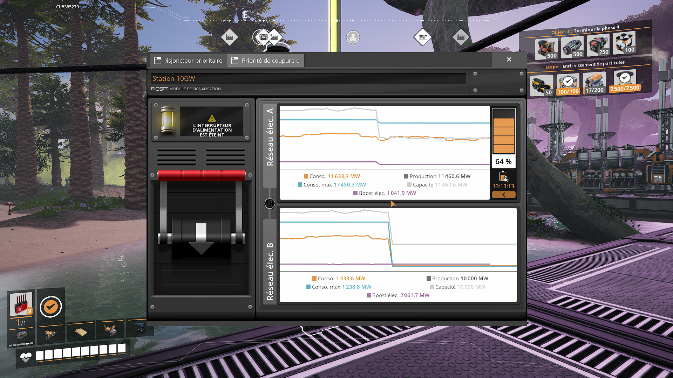The image size is (673, 378).
Task: Click the crate marker on the compass
Action: pos(264,37)
